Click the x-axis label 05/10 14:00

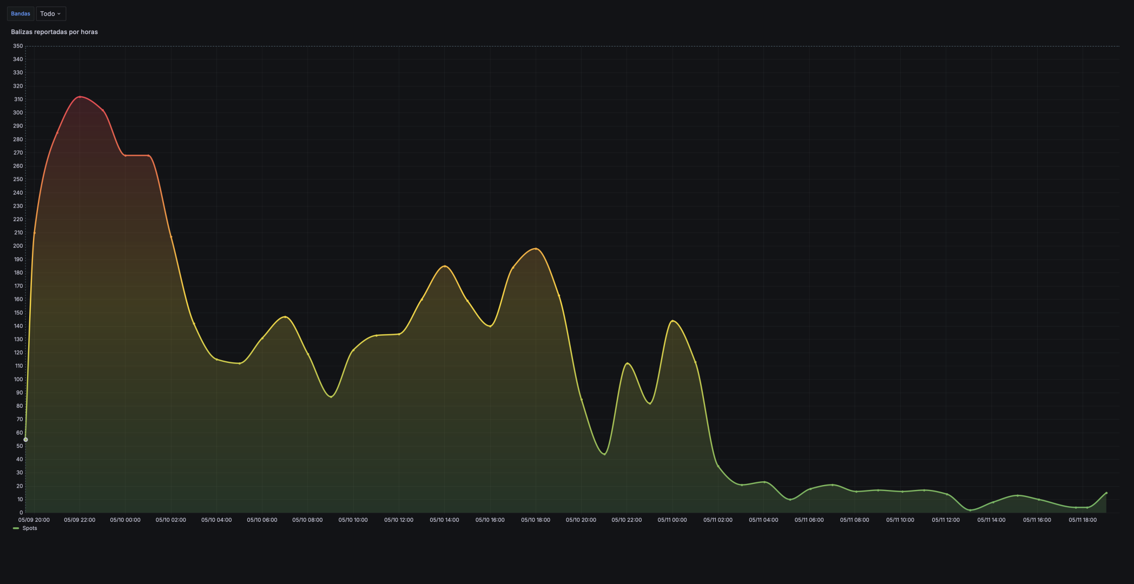point(444,520)
